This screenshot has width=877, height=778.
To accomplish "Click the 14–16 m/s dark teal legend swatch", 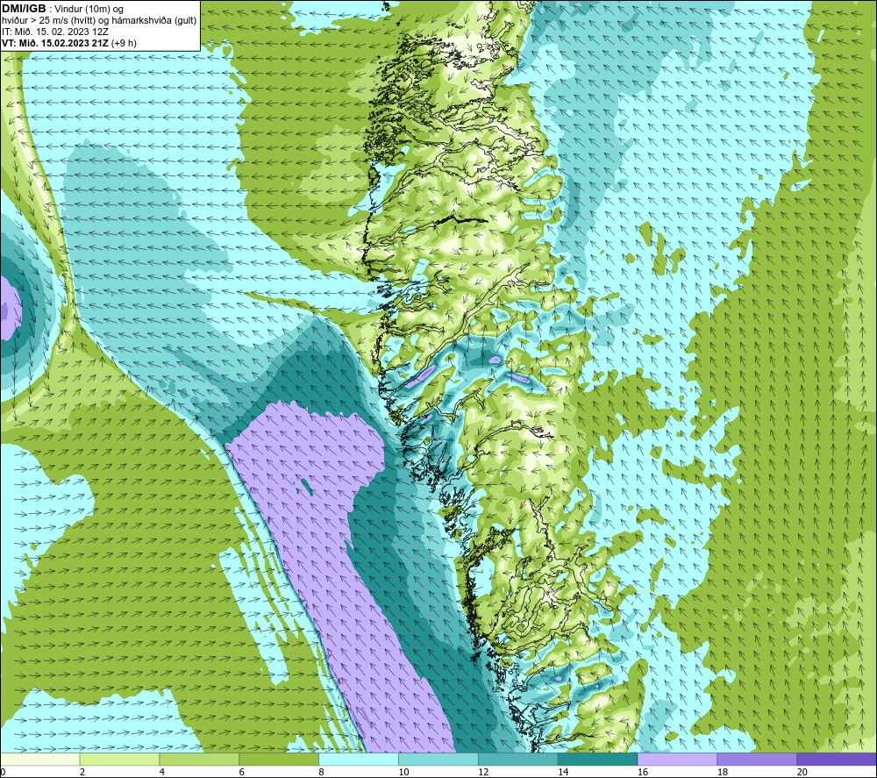I will (x=598, y=759).
